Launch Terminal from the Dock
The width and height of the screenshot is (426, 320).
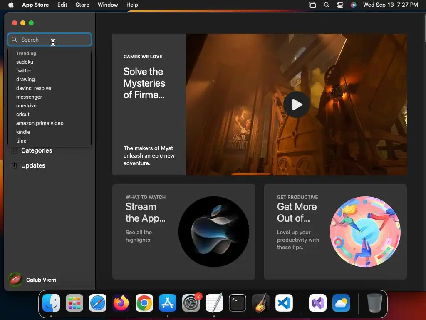[238, 303]
